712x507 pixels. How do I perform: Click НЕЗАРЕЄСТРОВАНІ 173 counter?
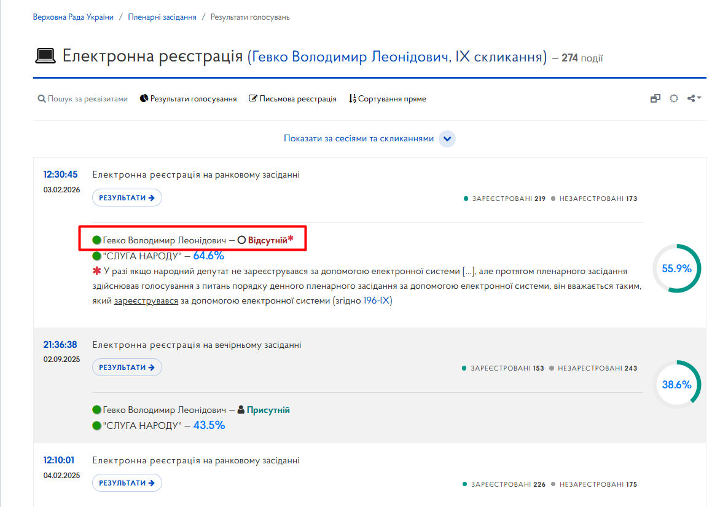coord(594,198)
